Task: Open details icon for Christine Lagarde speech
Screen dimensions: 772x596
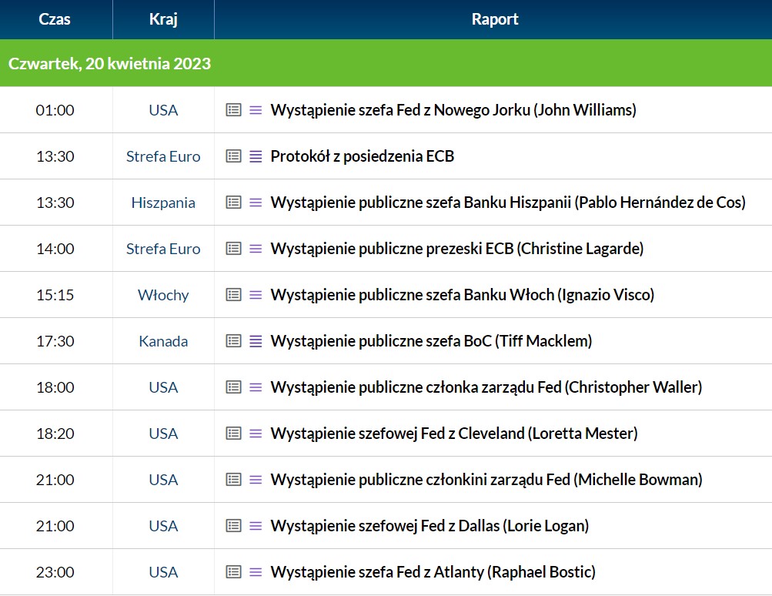Action: pos(233,249)
